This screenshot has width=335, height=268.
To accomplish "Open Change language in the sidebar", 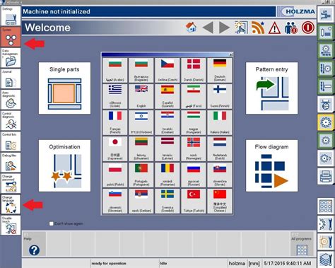I will pos(11,204).
